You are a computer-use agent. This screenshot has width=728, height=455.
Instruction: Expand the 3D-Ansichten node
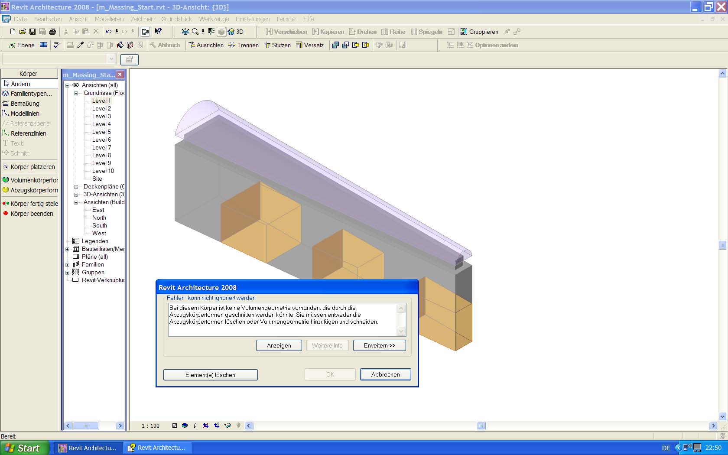click(76, 195)
